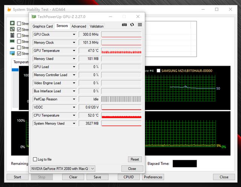Minimize the GPU-Z window
Screen dimensions: 241x187
(x=110, y=17)
